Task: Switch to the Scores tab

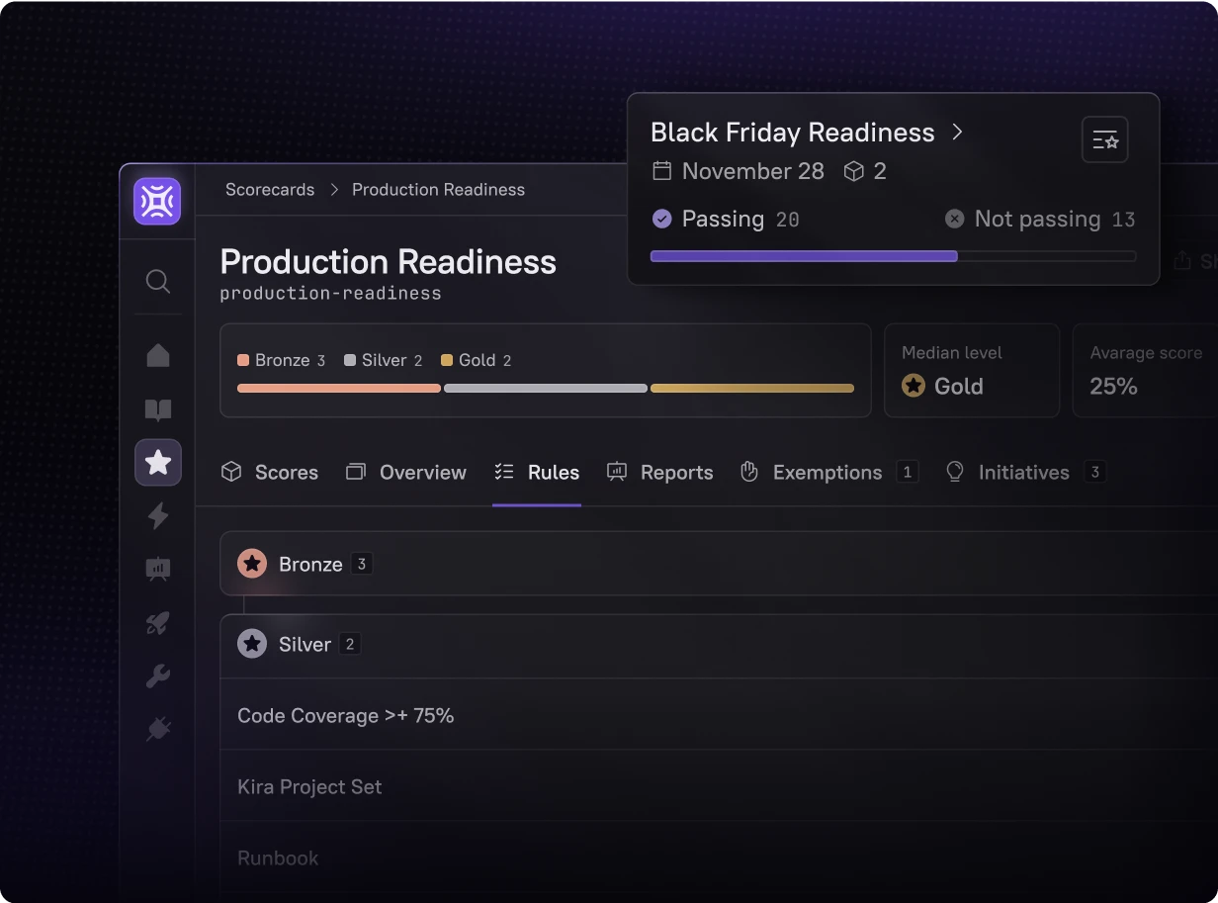Action: pos(270,473)
